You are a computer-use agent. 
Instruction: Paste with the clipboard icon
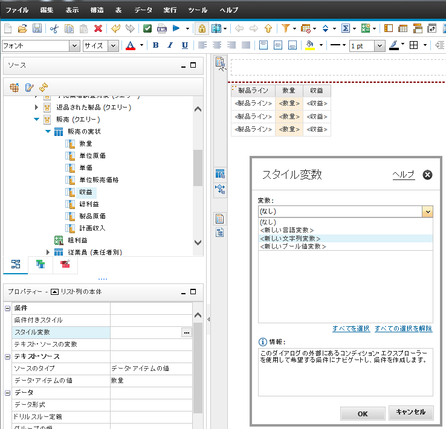(83, 28)
